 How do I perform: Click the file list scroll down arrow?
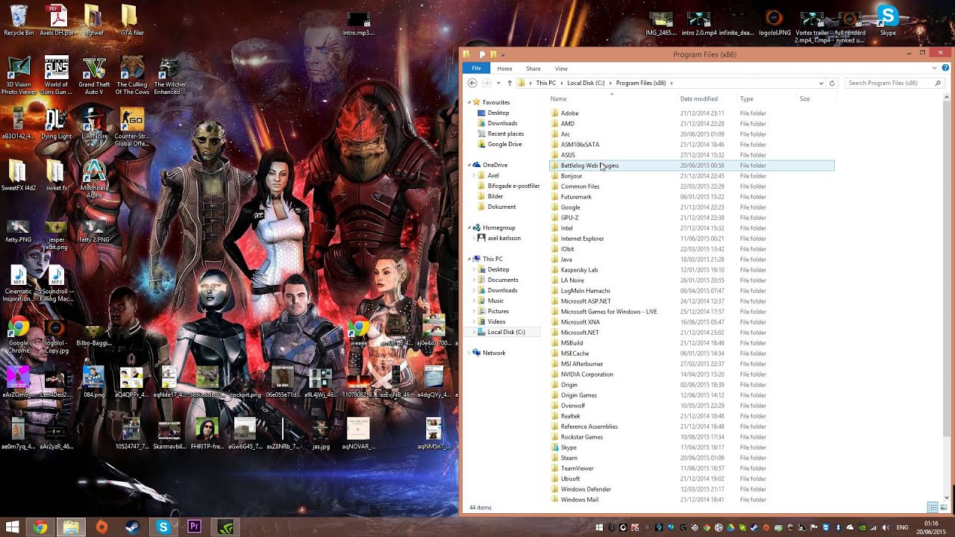[x=948, y=497]
